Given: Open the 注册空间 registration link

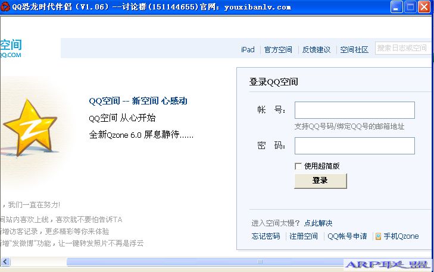Looking at the screenshot, I should point(304,236).
